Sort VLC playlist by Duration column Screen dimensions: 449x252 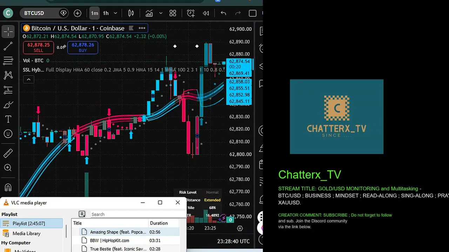(164, 223)
